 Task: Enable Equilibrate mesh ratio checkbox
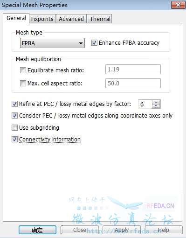(23, 70)
